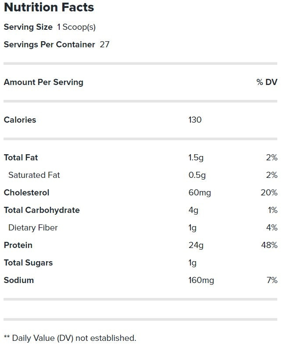This screenshot has width=283, height=347.
Task: Click the Cholesterol 60mg value
Action: (199, 193)
